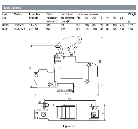Click the rectangular label window on side view
The image size is (138, 129).
72,73
